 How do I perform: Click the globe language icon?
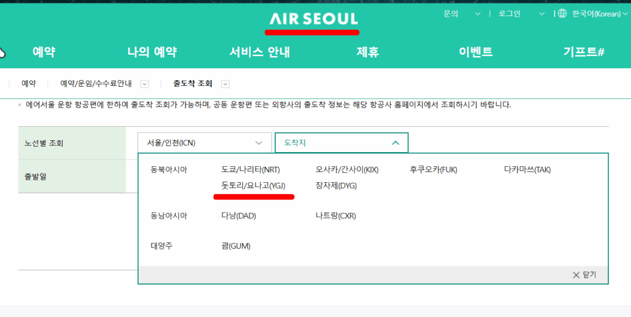562,14
